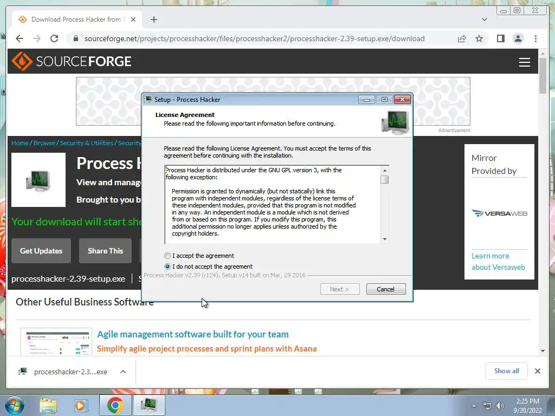The height and width of the screenshot is (416, 555).
Task: Switch to Process Hacker setup taskbar icon
Action: click(x=149, y=405)
